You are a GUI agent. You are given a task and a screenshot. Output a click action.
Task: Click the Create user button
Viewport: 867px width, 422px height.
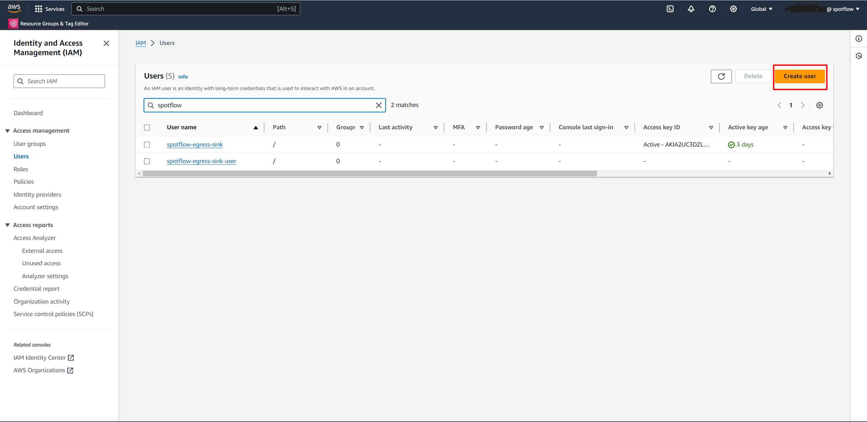(x=800, y=76)
